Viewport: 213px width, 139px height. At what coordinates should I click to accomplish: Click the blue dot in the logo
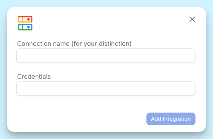[x=29, y=27]
